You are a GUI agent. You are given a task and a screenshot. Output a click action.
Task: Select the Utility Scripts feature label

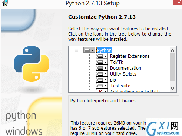click(123, 74)
